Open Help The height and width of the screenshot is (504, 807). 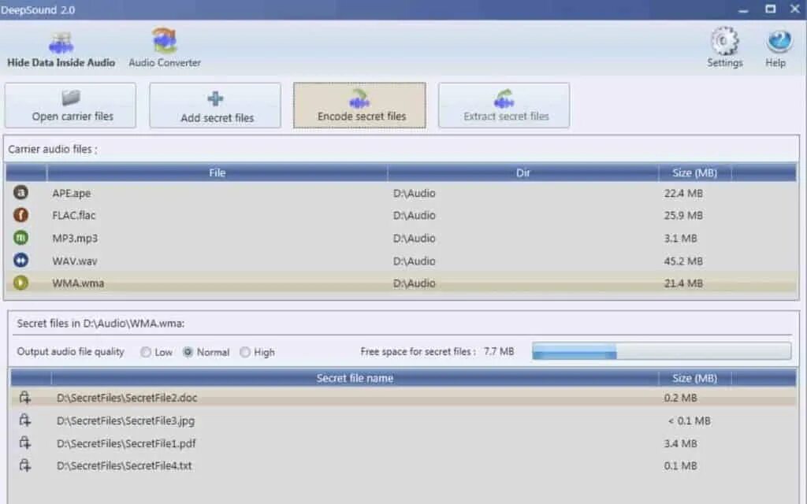coord(776,48)
